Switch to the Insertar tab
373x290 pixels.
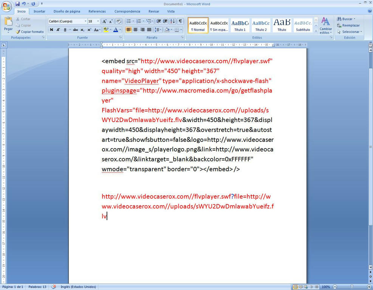pos(39,11)
